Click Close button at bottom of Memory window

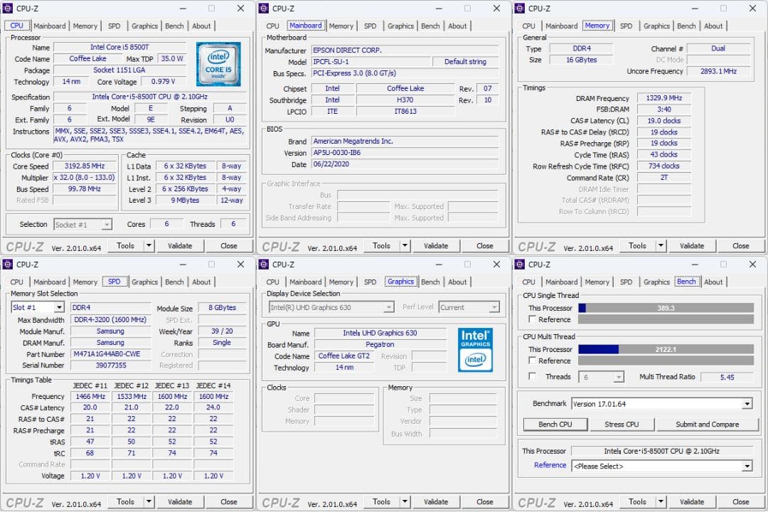point(740,245)
